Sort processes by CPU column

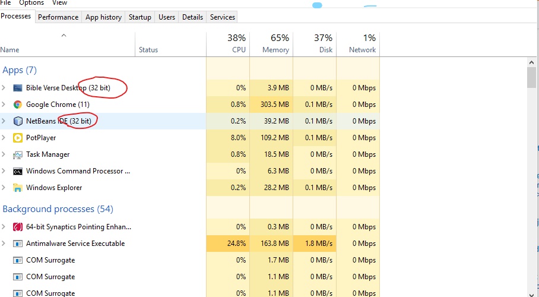coord(228,44)
